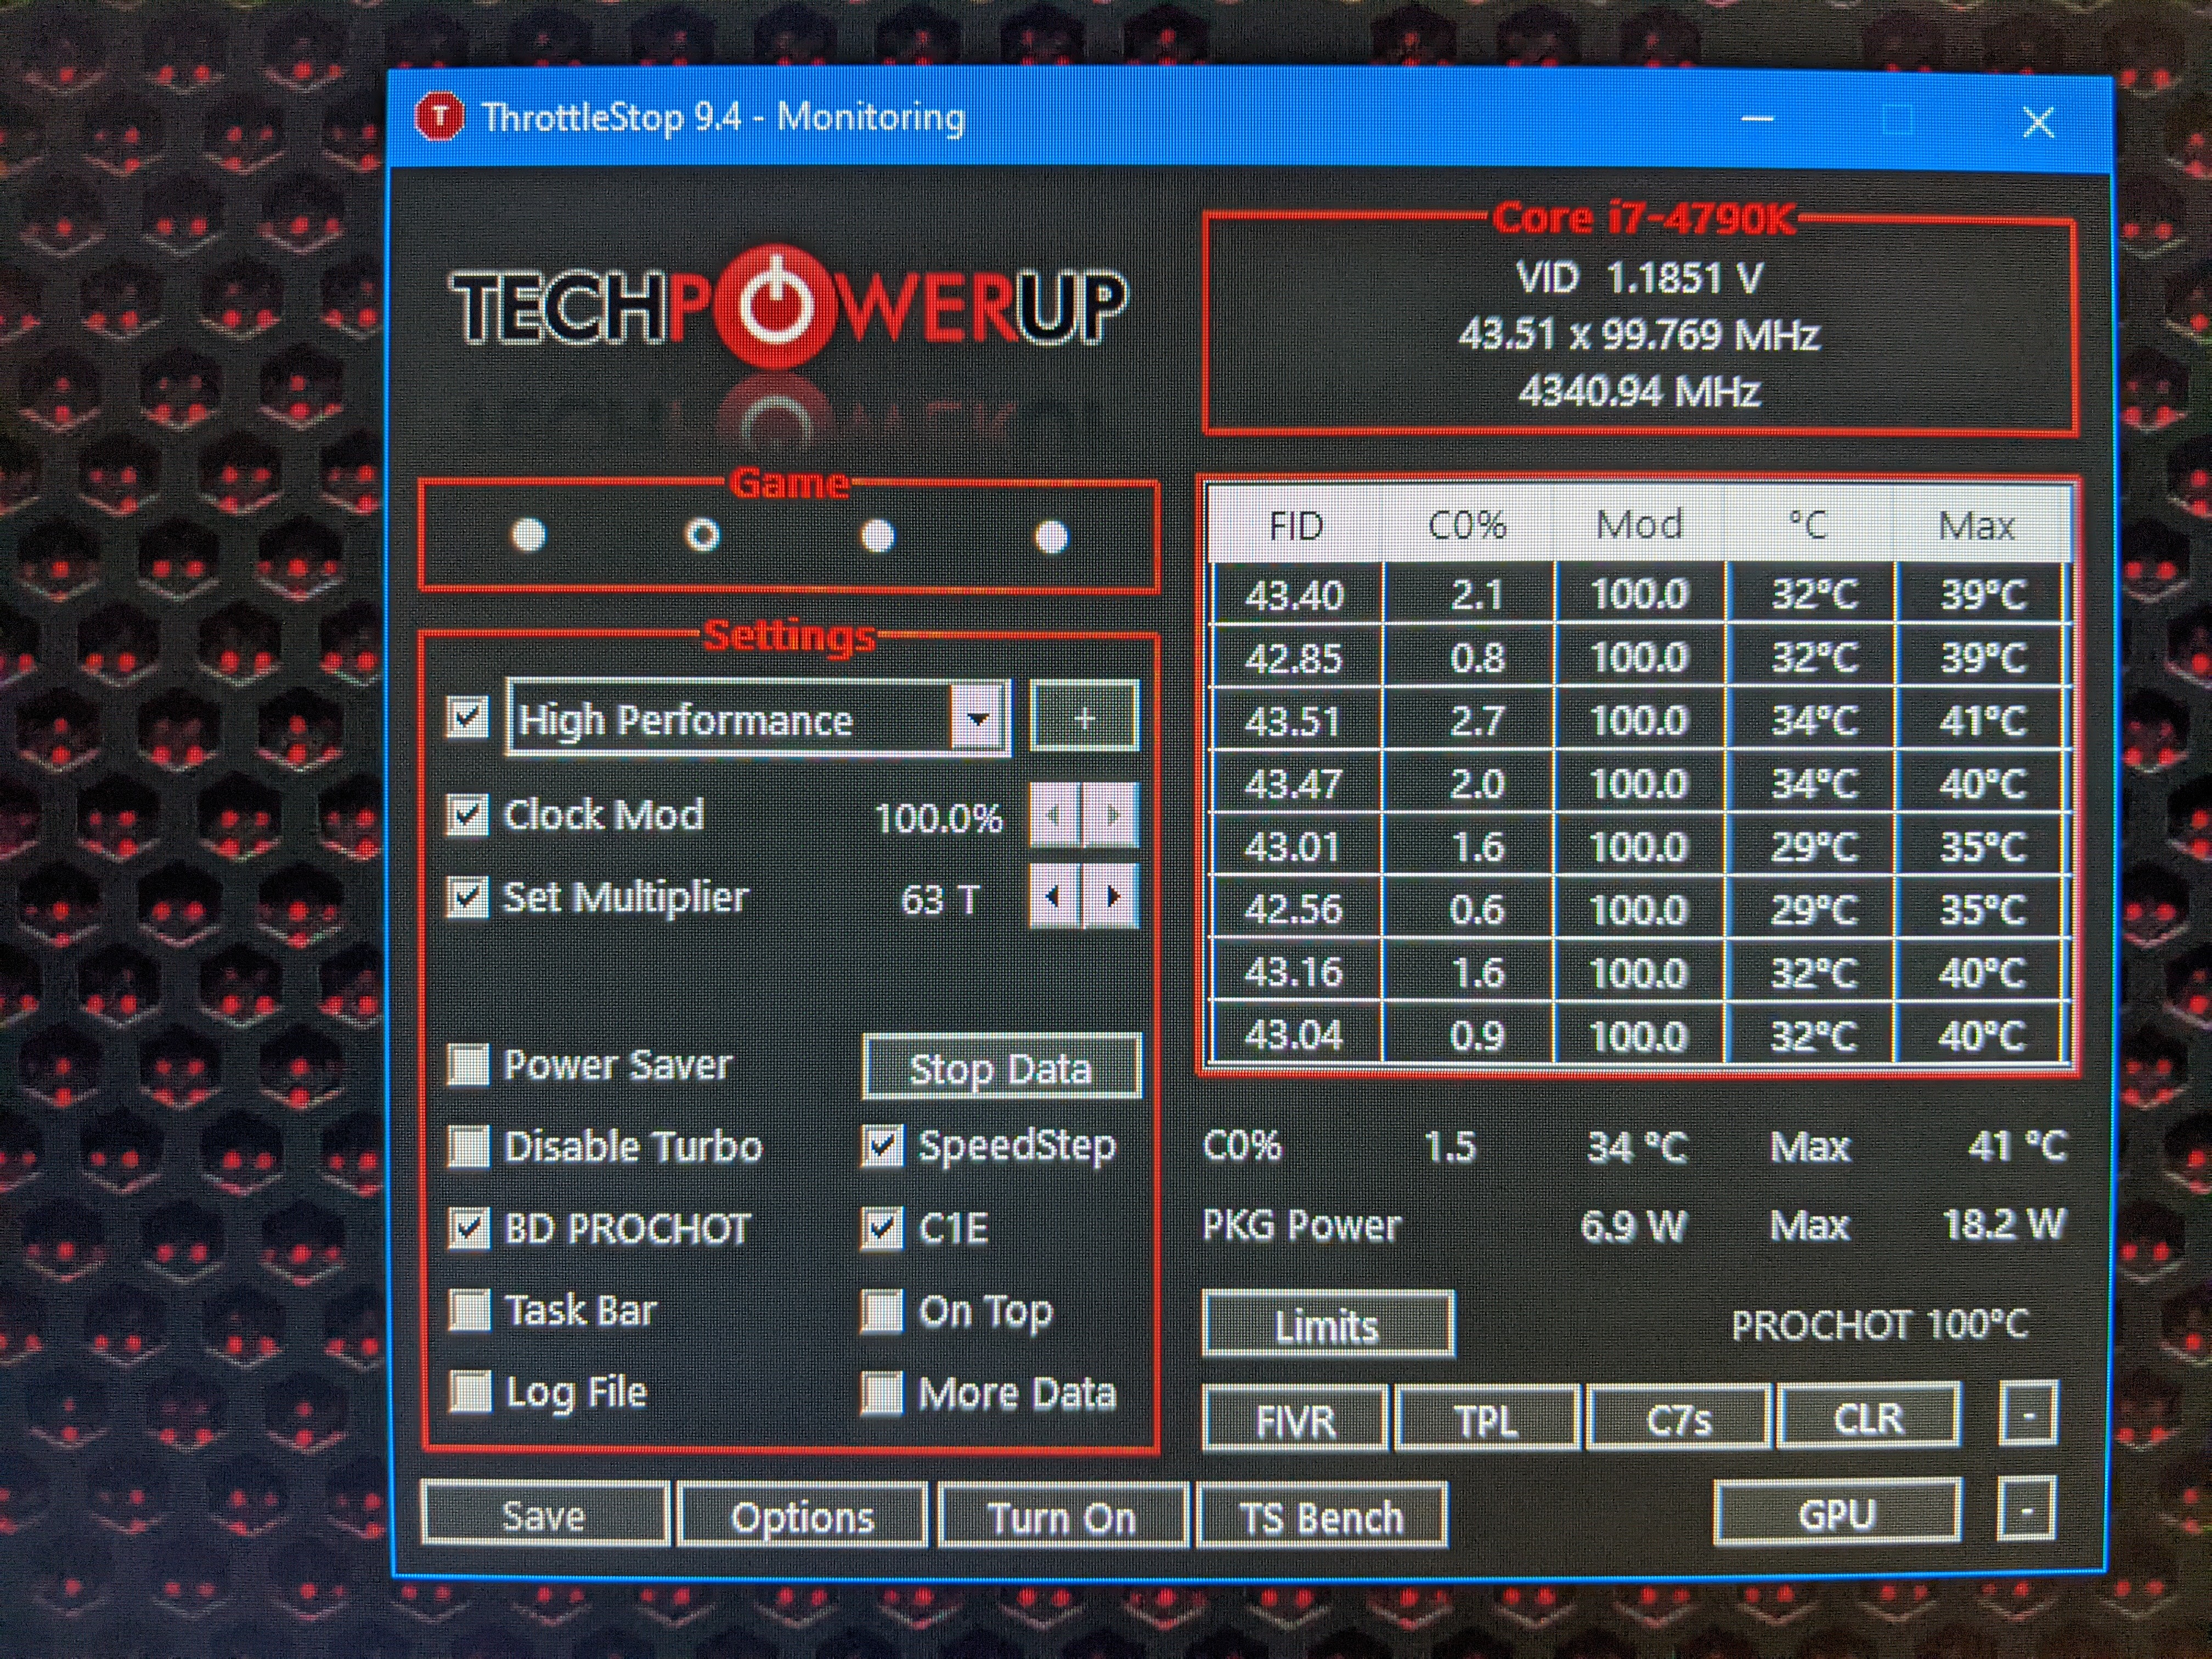Enable the Power Saver checkbox
Viewport: 2212px width, 1659px height.
(469, 1065)
